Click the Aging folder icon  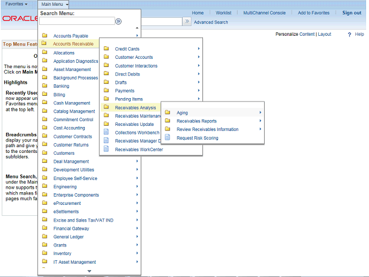[x=168, y=113]
